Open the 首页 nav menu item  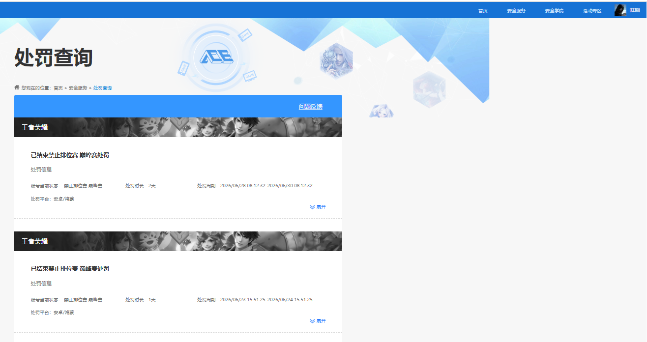tap(483, 11)
